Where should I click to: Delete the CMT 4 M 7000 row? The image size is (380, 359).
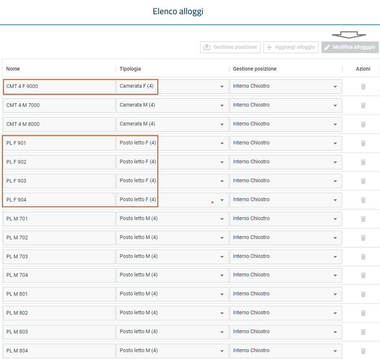click(x=363, y=105)
